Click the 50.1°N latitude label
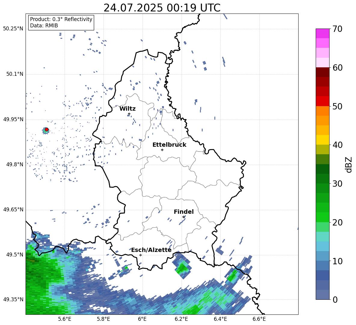 15,74
